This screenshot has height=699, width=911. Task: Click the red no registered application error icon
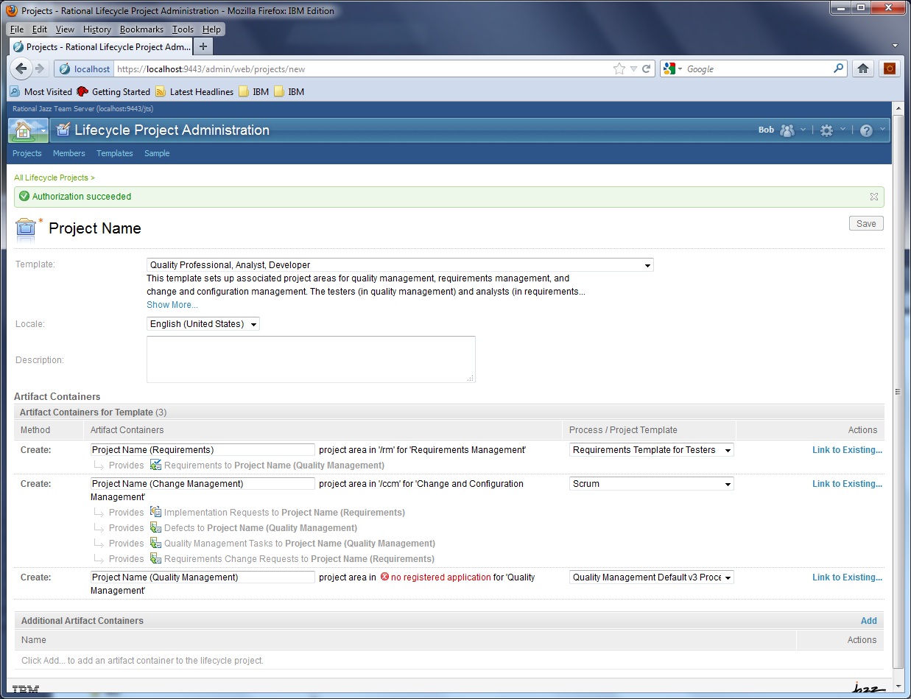[x=384, y=577]
